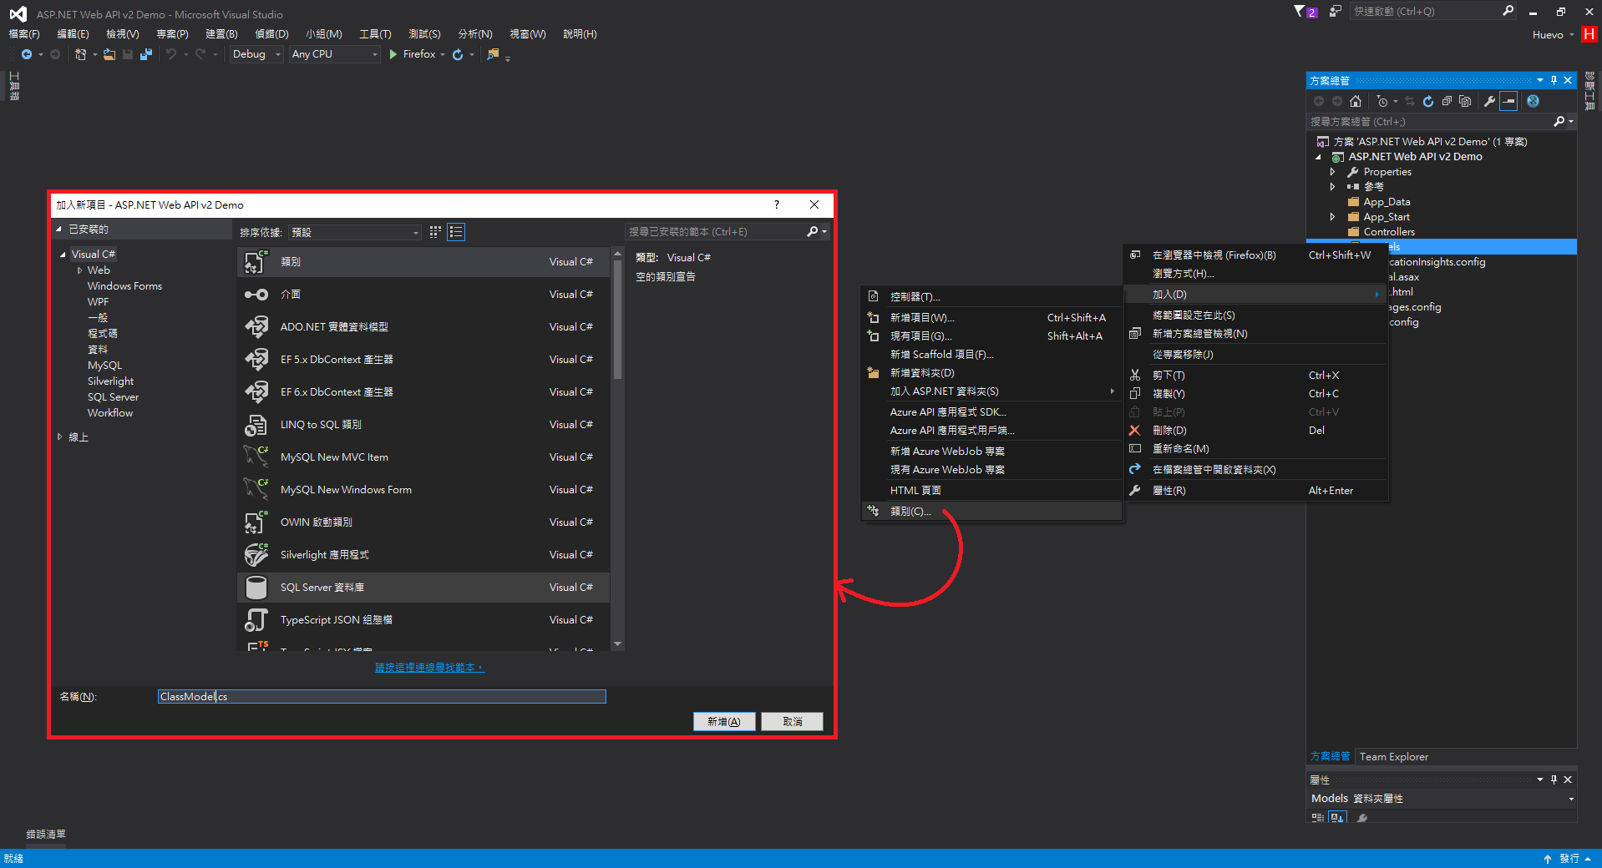Start debugging with the green Firefox play button

tap(393, 54)
